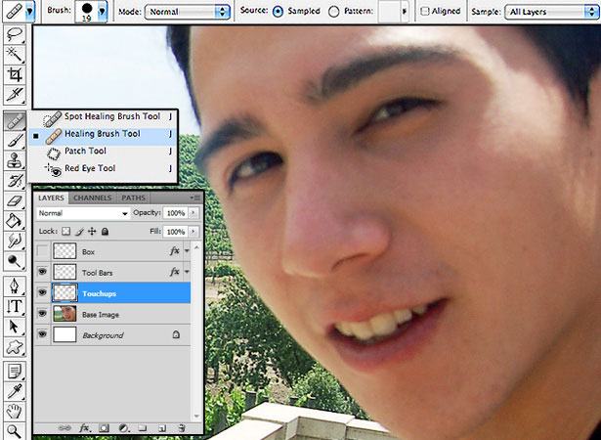Click the Fill value field
The image size is (601, 440).
[x=176, y=232]
